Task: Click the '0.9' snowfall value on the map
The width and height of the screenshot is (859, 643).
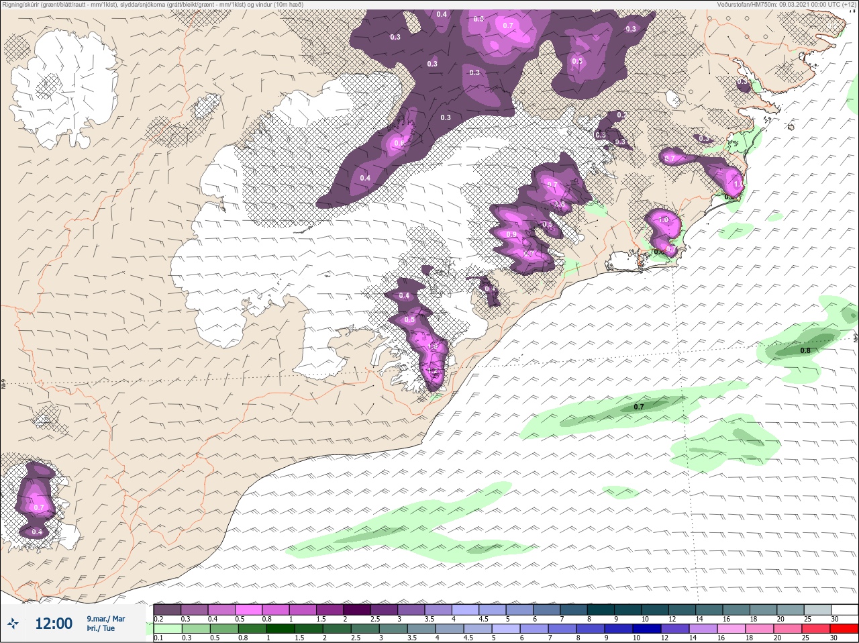Action: [511, 235]
